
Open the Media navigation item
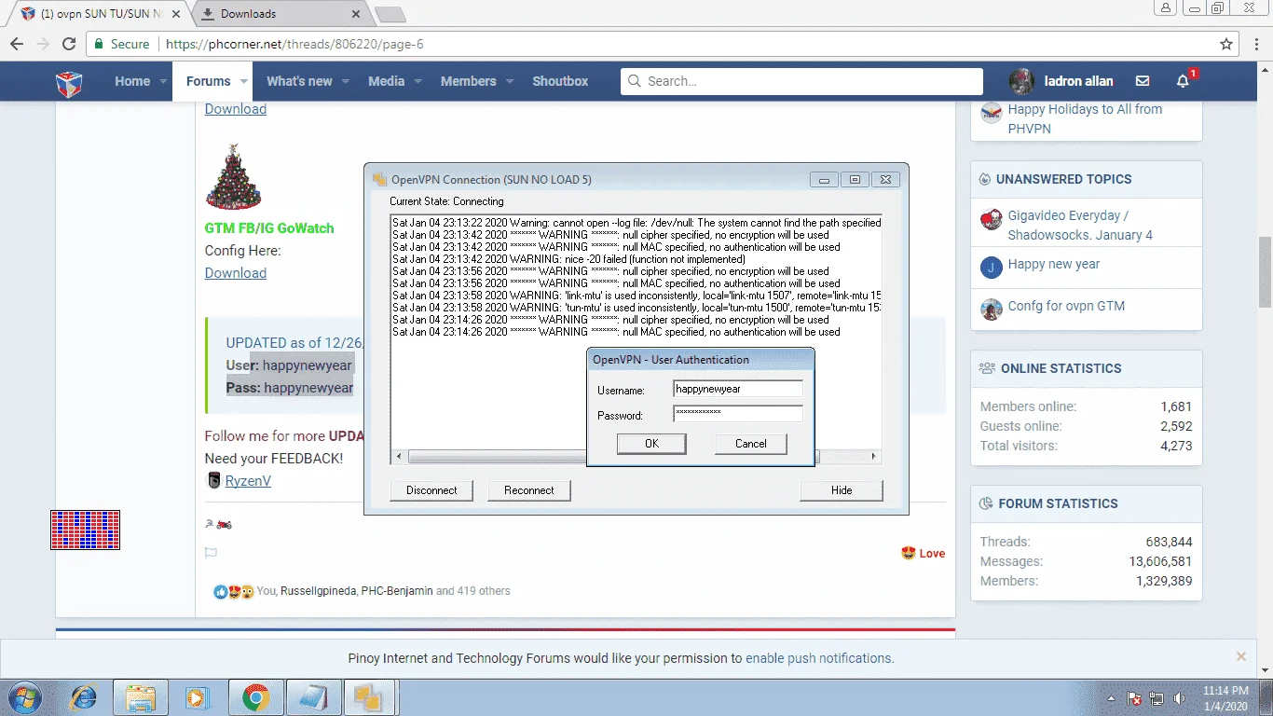(x=386, y=81)
